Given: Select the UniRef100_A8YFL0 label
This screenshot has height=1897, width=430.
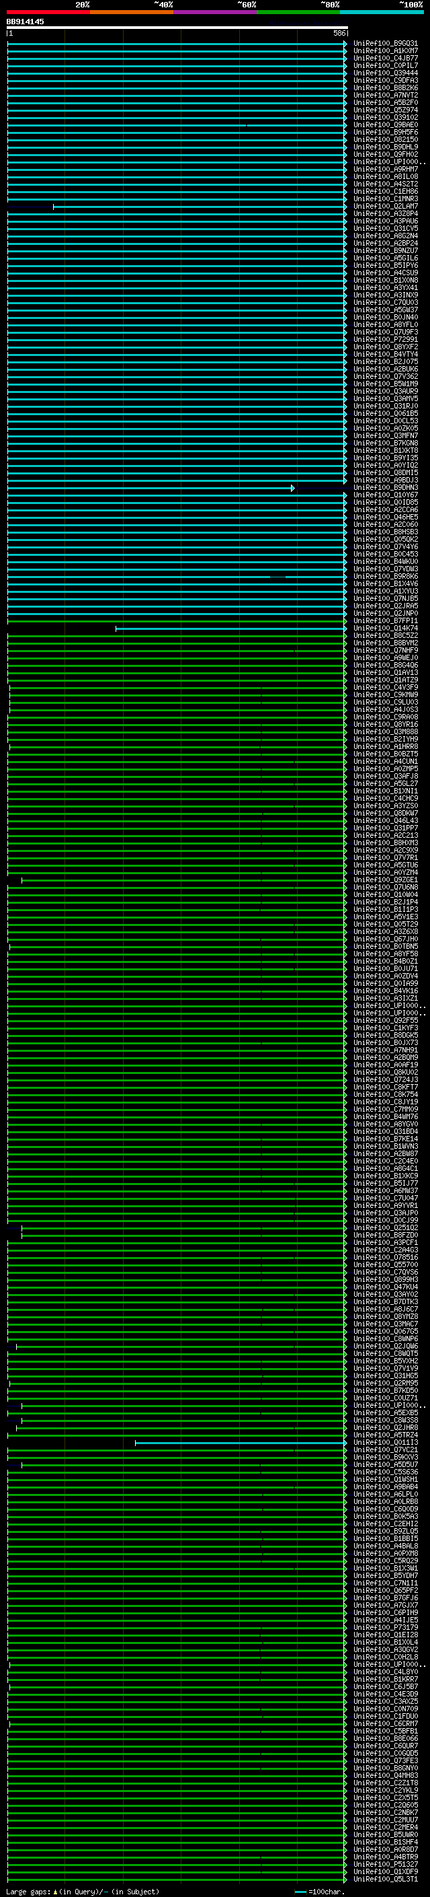Looking at the screenshot, I should tap(386, 325).
